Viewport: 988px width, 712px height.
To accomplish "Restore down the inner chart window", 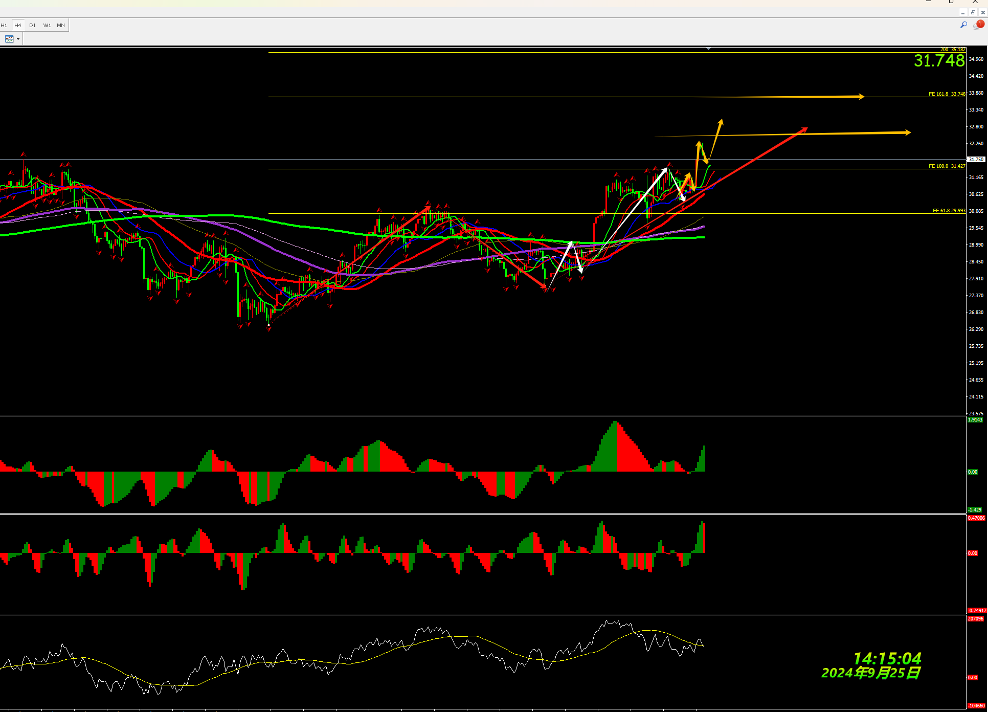I will (973, 13).
